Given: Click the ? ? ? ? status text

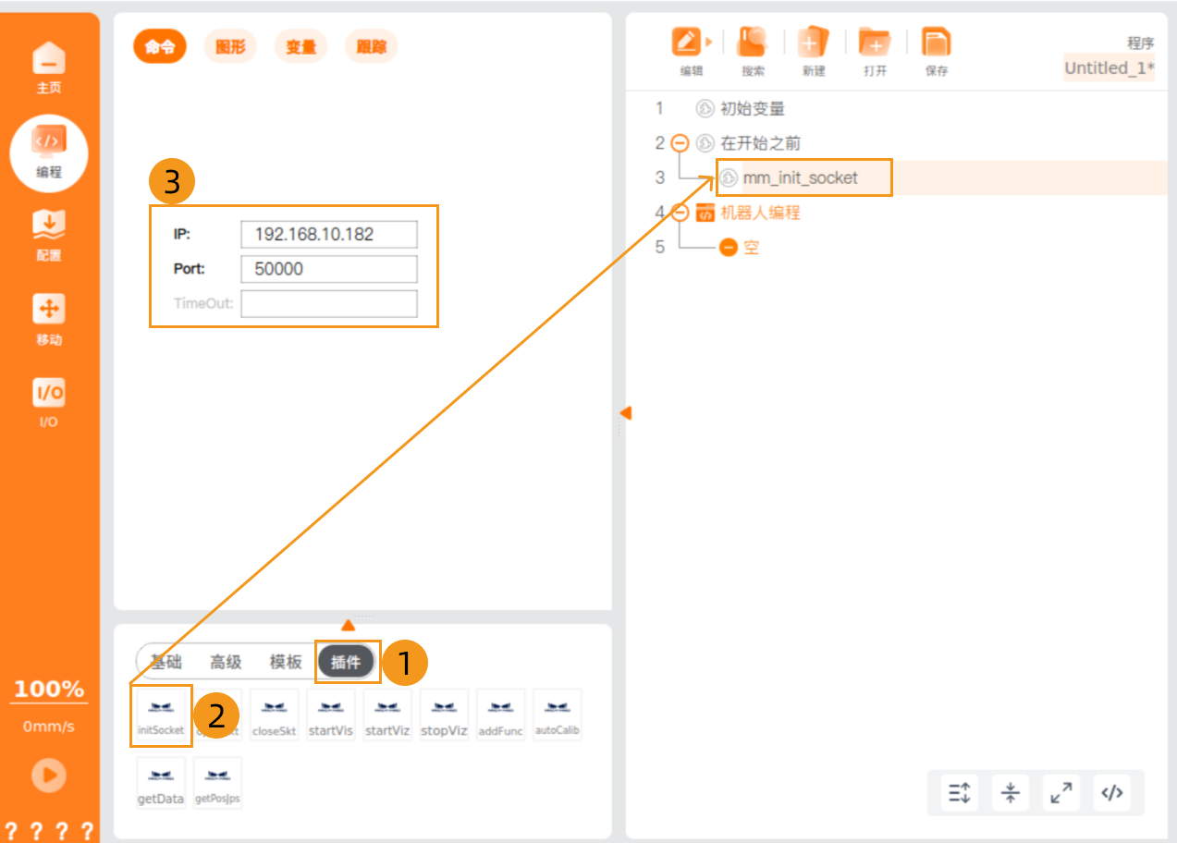Looking at the screenshot, I should (x=49, y=830).
